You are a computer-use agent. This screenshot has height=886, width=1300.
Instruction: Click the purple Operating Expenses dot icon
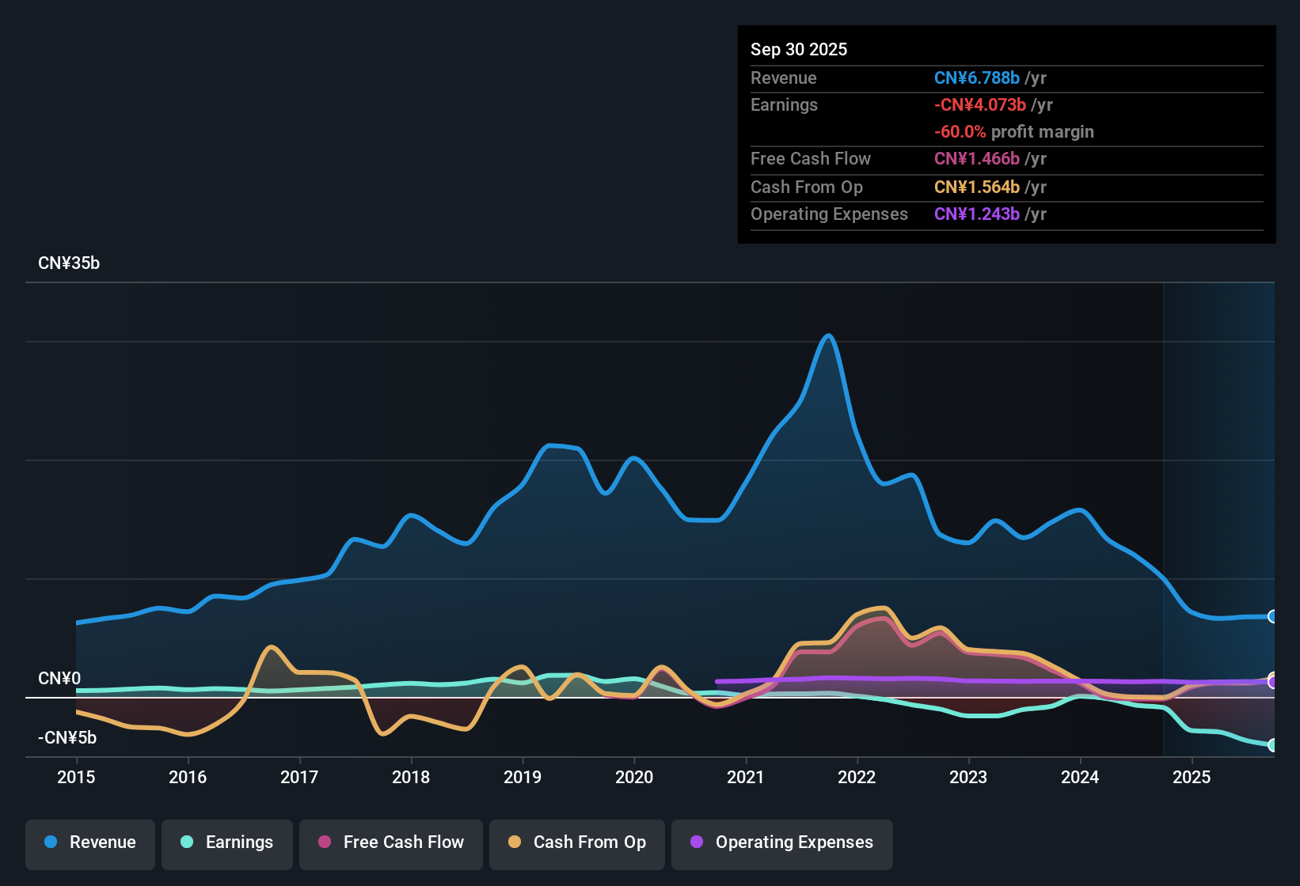point(697,842)
